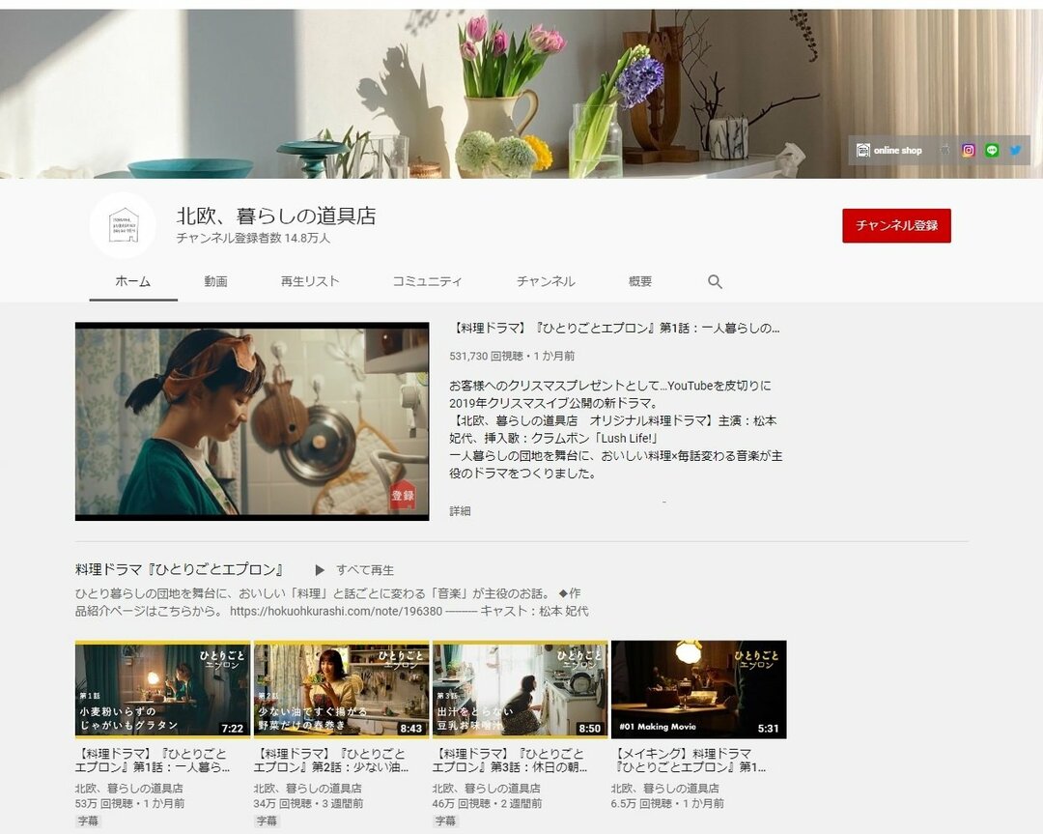Open the コミュニティ tab
The height and width of the screenshot is (834, 1043).
pyautogui.click(x=427, y=281)
